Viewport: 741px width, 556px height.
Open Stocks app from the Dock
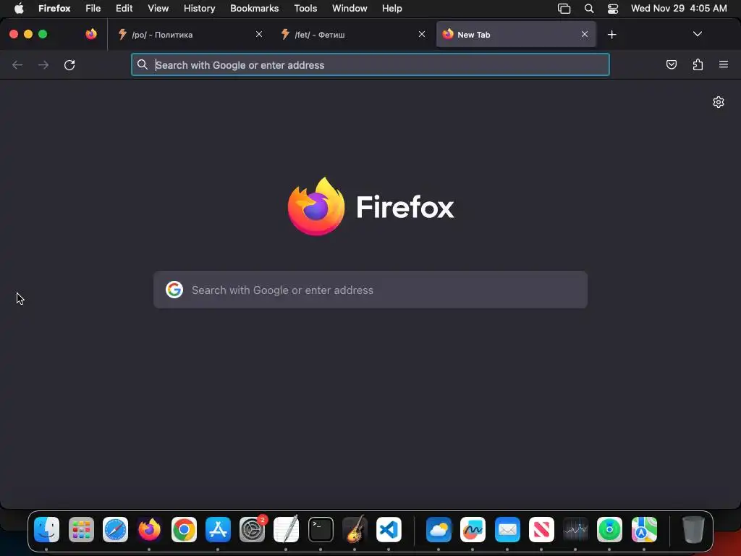575,529
